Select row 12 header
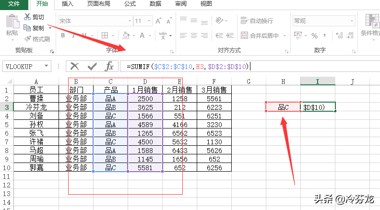Screen dimensions: 380x210 7,185
